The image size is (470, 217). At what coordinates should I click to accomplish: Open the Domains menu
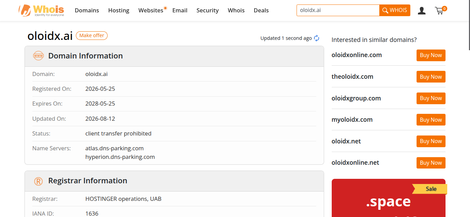[87, 10]
